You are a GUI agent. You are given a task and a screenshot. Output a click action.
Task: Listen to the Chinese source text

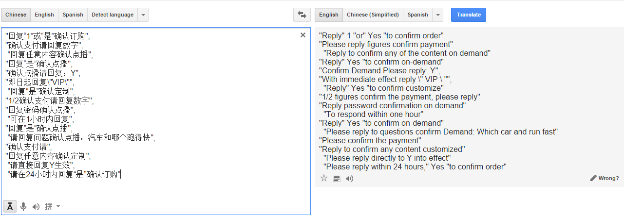click(36, 206)
